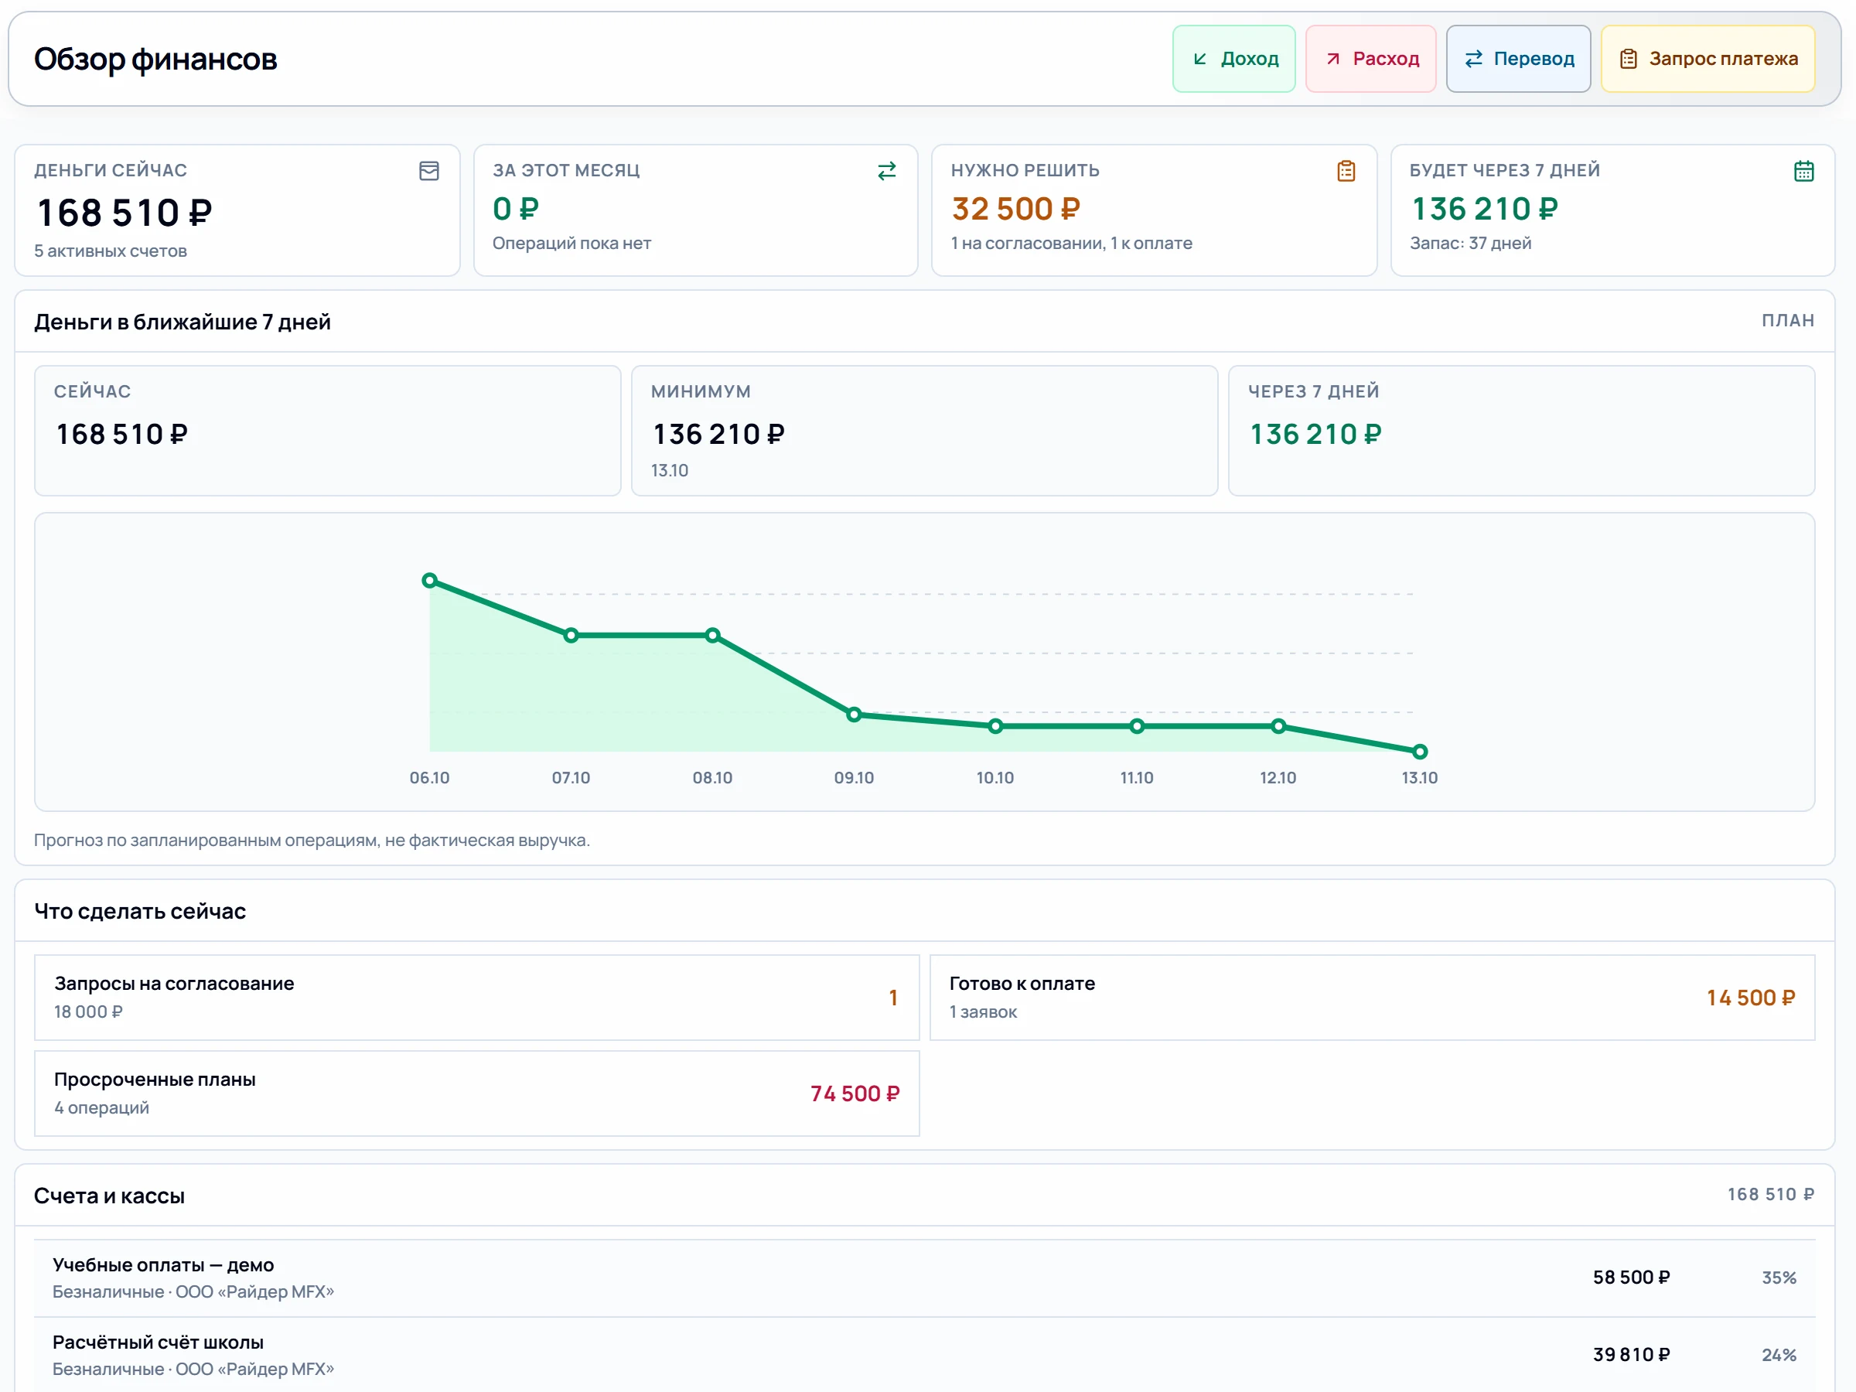Open Учебные оплаты — демо account row
This screenshot has width=1856, height=1392.
925,1278
